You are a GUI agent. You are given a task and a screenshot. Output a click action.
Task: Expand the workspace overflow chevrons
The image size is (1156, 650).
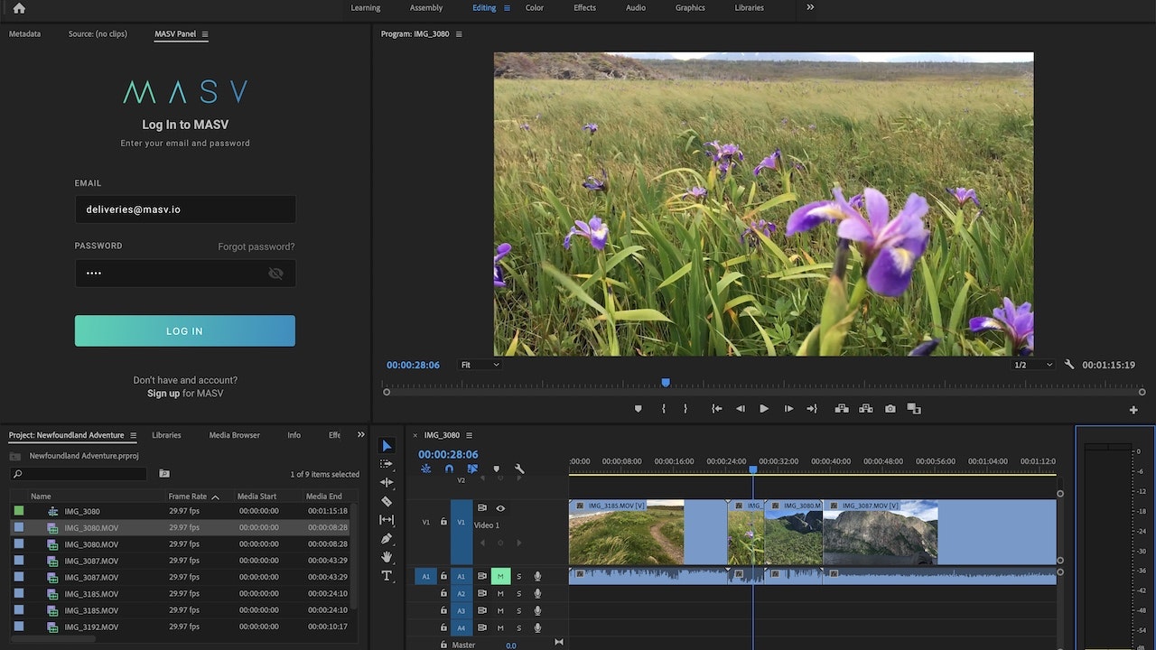point(810,7)
